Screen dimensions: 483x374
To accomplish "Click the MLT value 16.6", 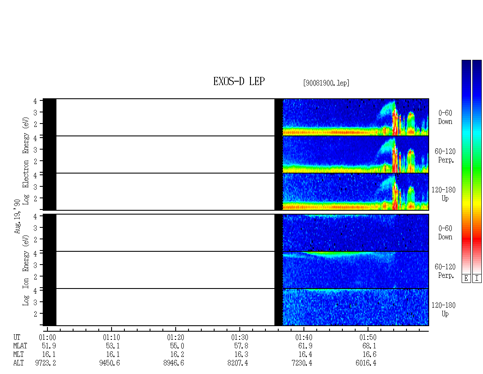I will point(369,355).
